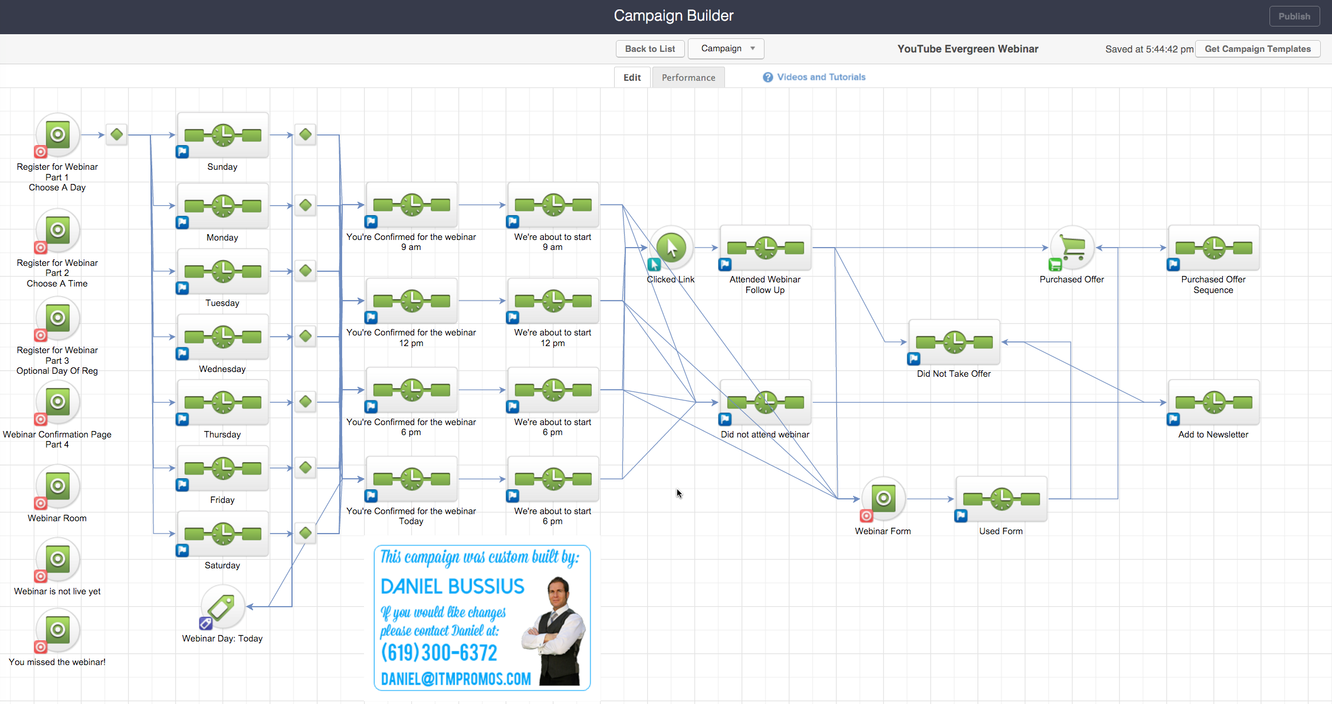Select the Add to Newsletter sequence node

(1213, 403)
